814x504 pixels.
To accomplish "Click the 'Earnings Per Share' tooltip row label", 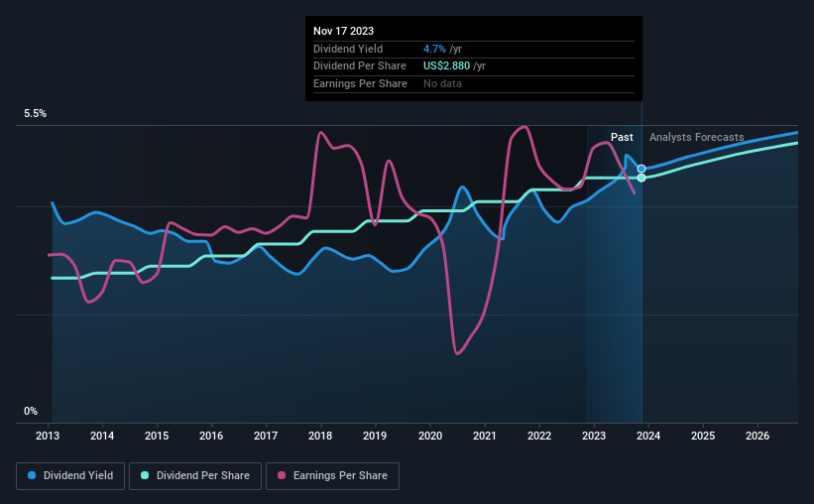I will 360,83.
